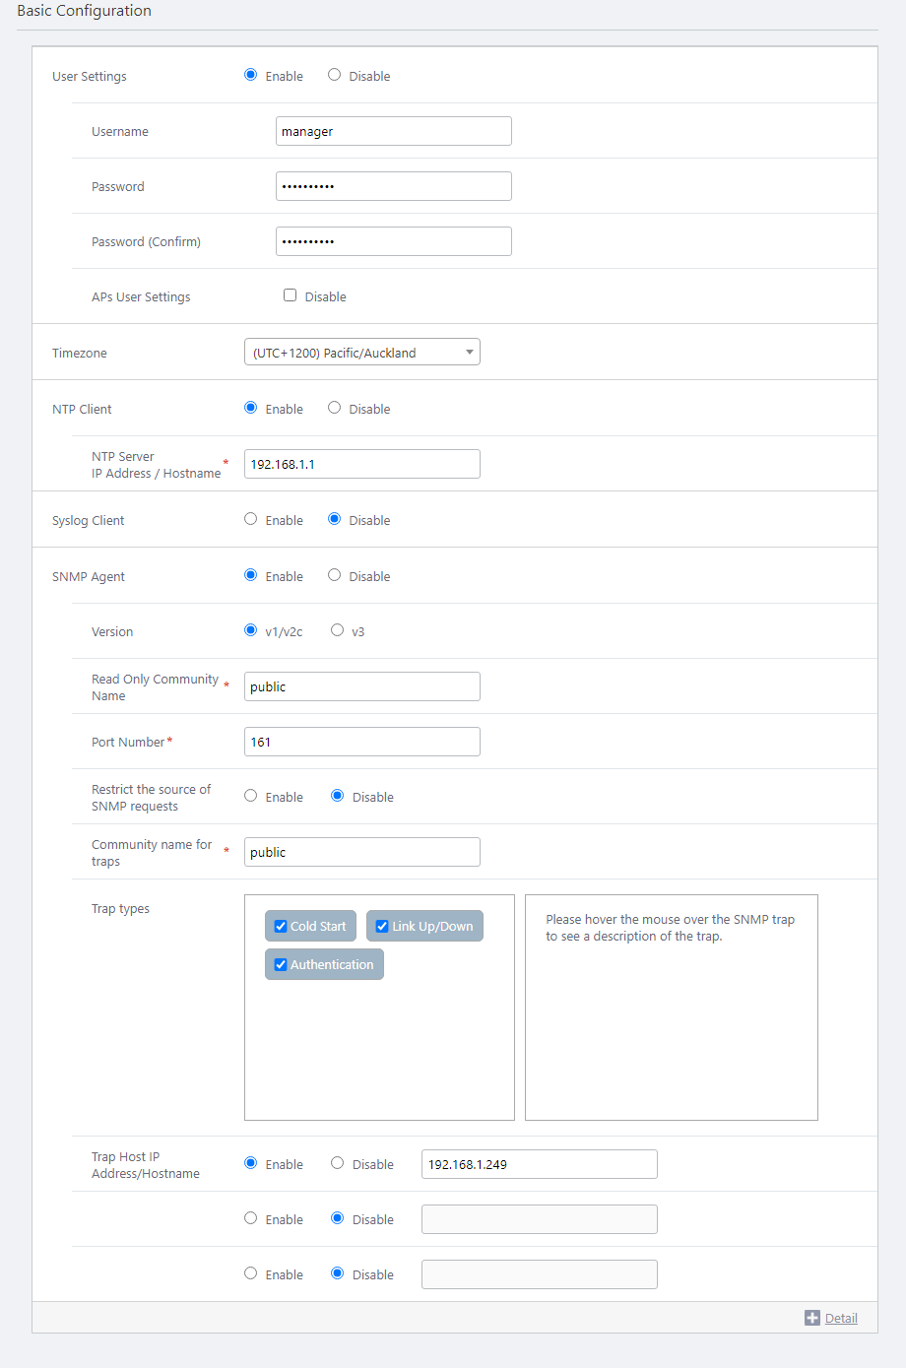Open the Timezone dropdown

pyautogui.click(x=361, y=353)
